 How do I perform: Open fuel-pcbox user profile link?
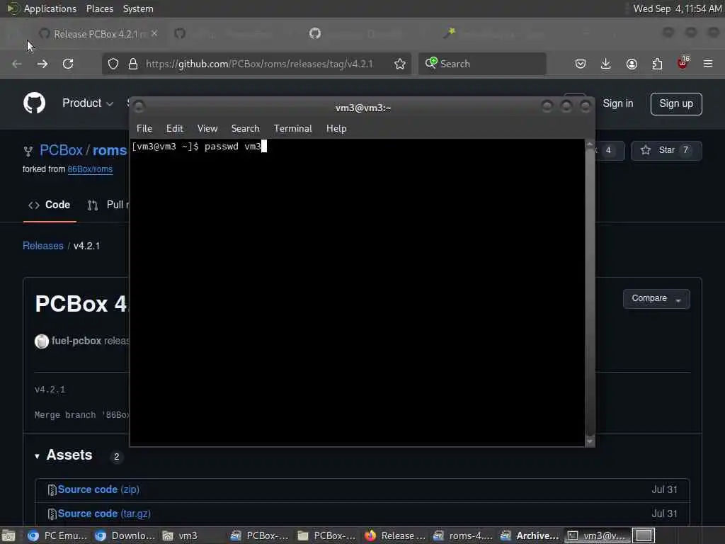point(76,341)
